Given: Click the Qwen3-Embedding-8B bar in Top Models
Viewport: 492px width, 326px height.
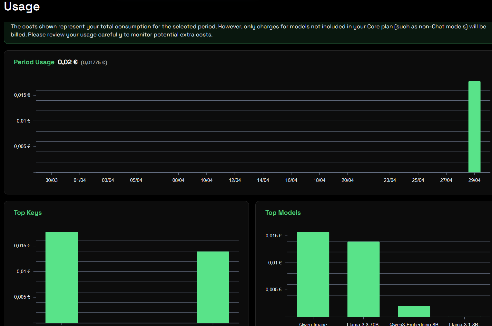Looking at the screenshot, I should 414,311.
